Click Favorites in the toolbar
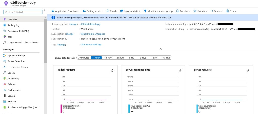This screenshot has height=114, width=258. coord(200,11)
